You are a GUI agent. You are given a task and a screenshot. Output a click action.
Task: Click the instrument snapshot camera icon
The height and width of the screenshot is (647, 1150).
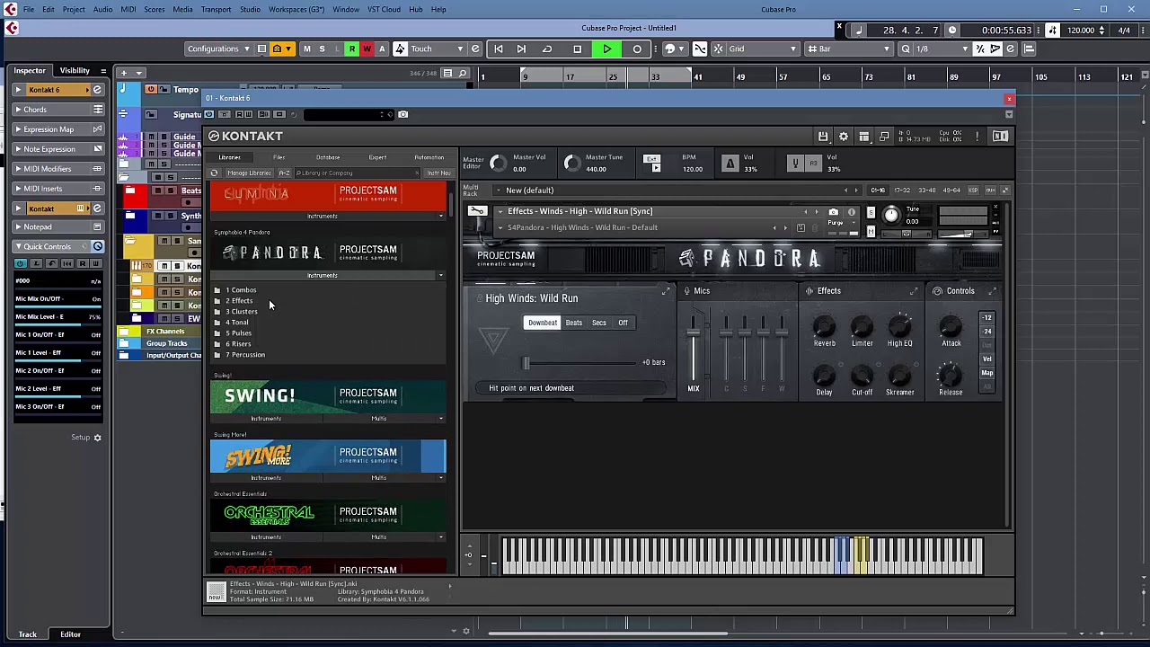tap(833, 212)
